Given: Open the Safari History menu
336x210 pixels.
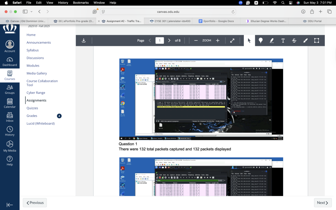Looking at the screenshot, I should click(63, 3).
